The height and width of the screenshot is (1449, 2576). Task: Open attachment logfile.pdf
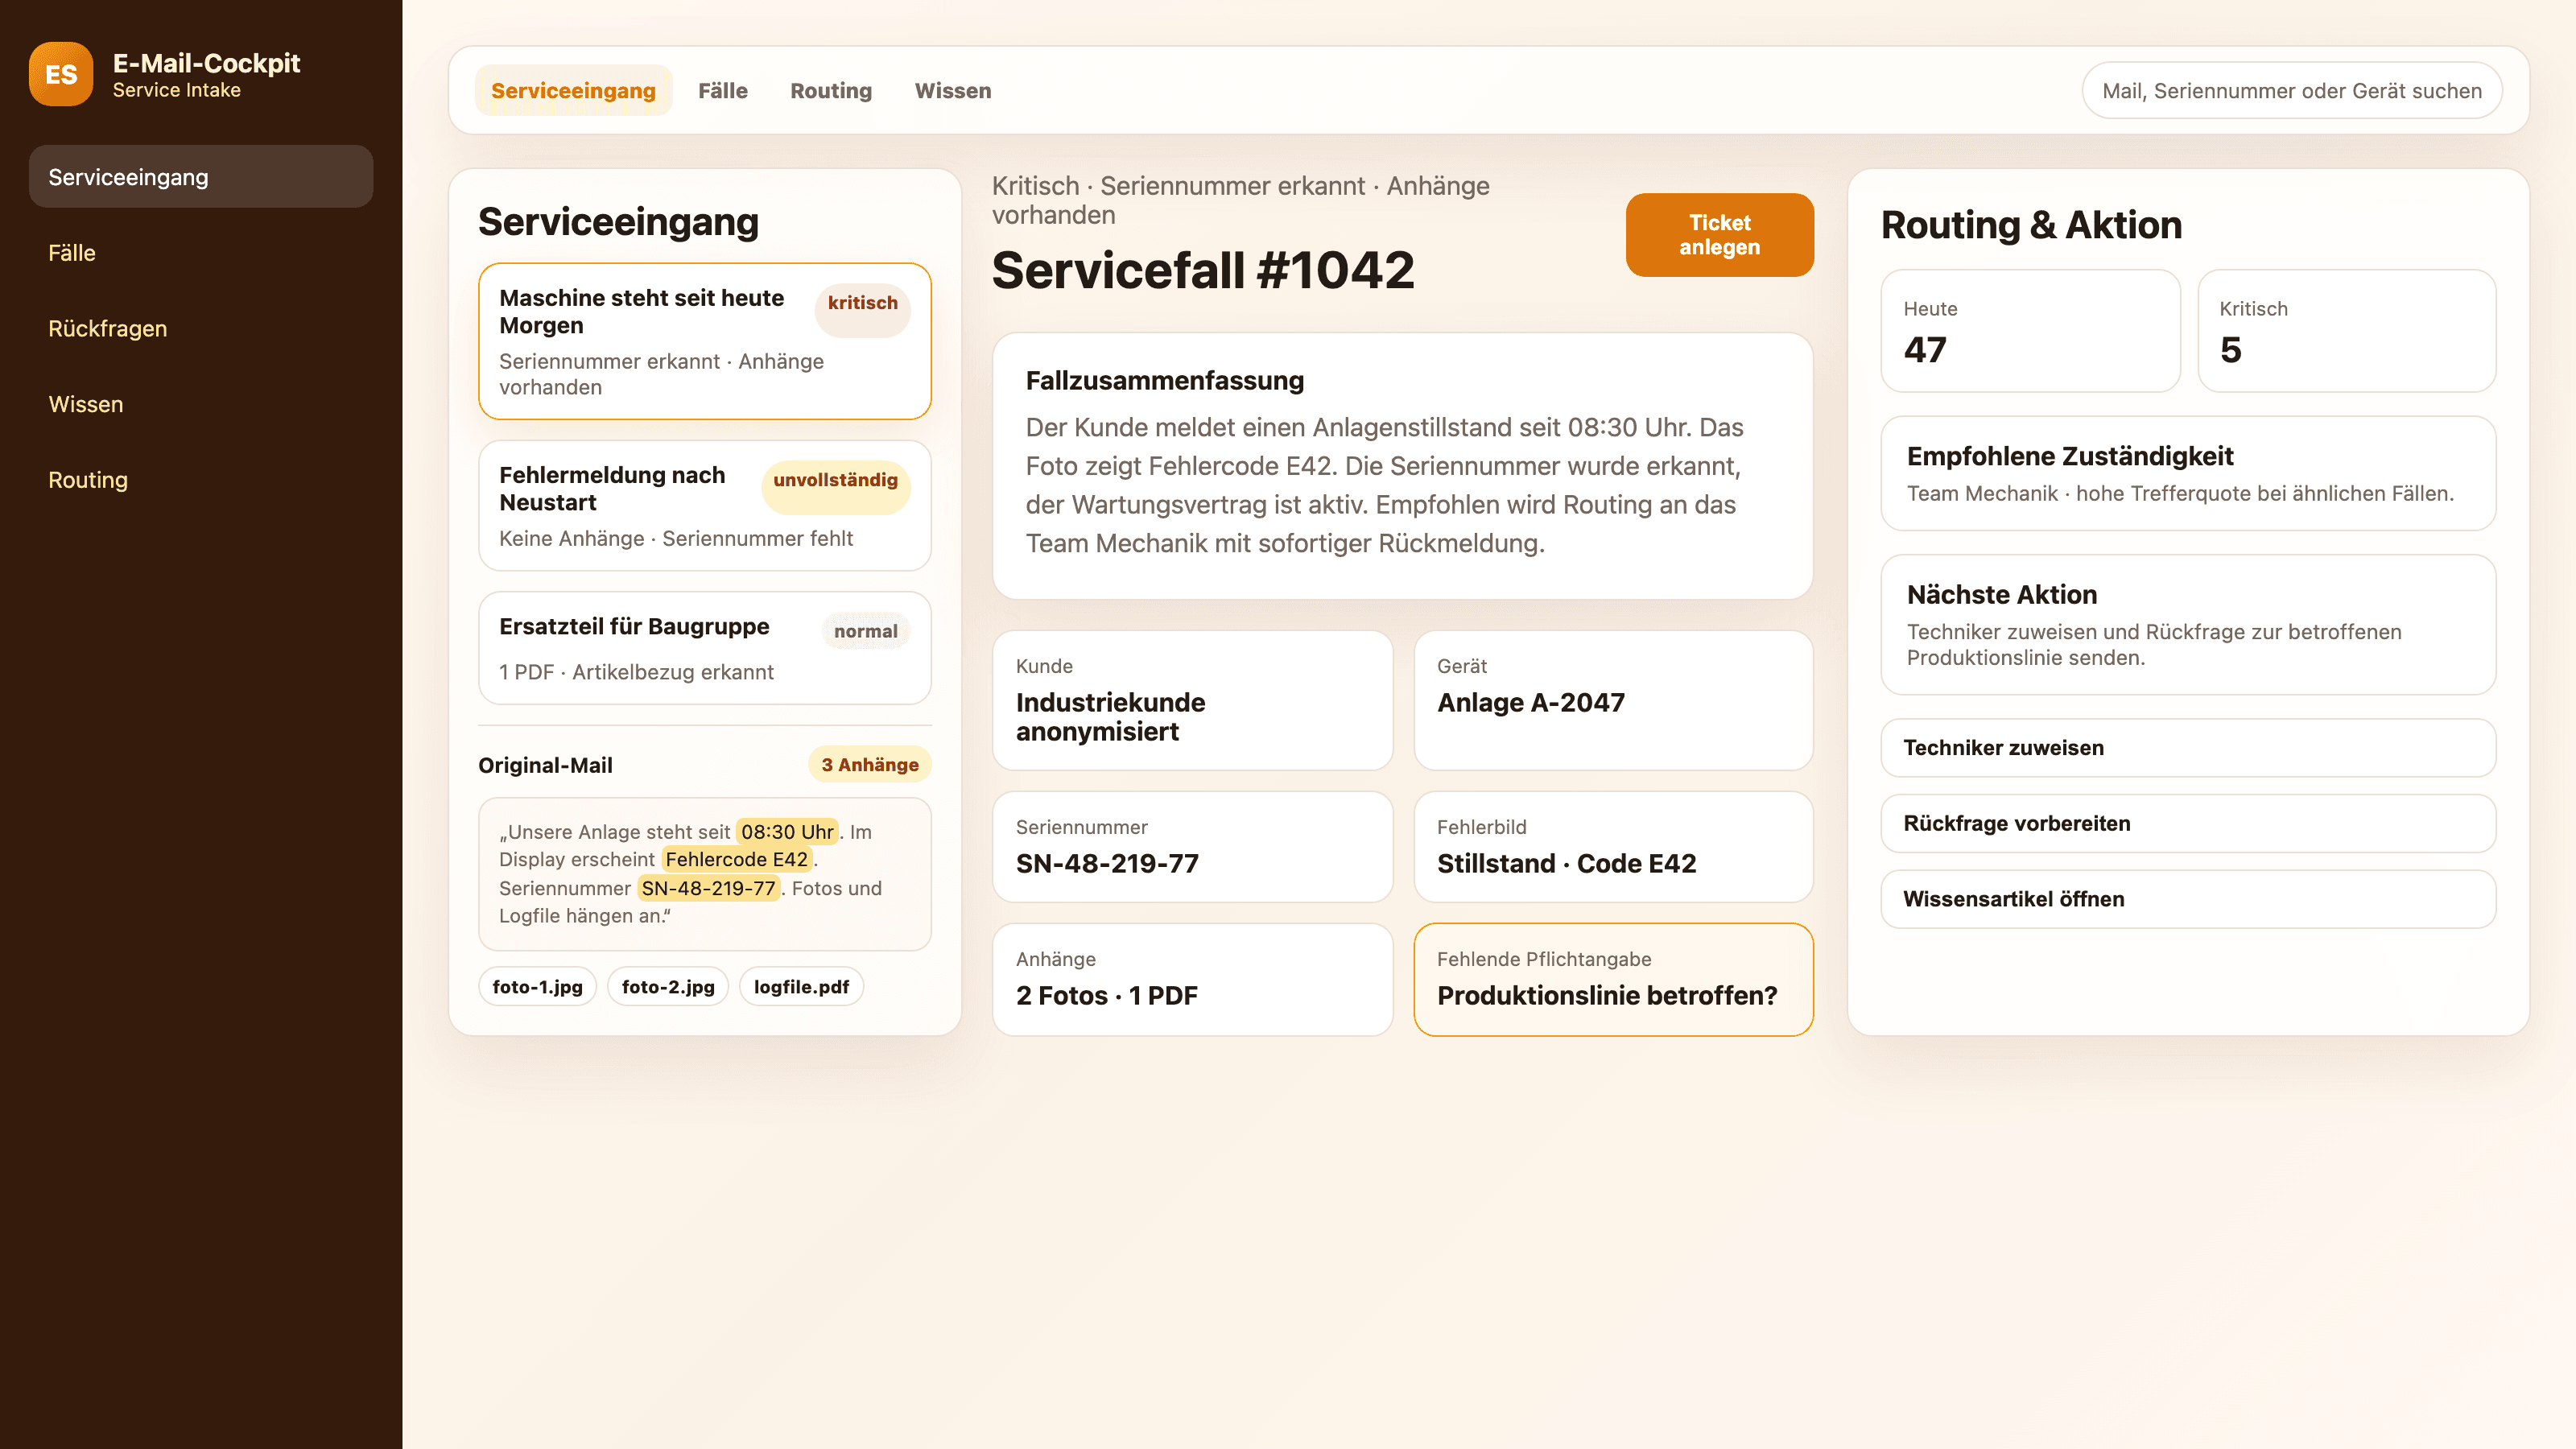click(x=801, y=987)
